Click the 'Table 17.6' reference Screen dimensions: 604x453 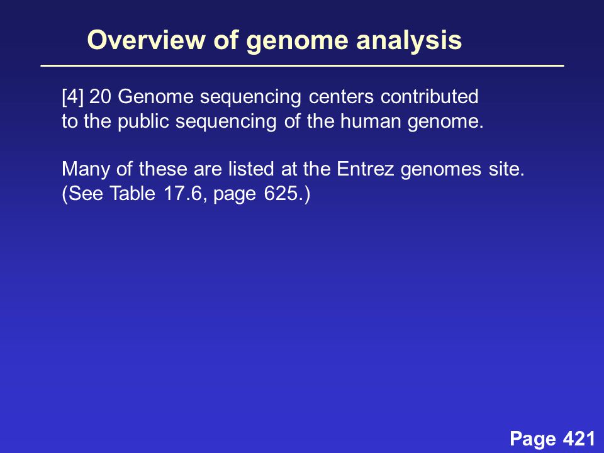click(155, 193)
